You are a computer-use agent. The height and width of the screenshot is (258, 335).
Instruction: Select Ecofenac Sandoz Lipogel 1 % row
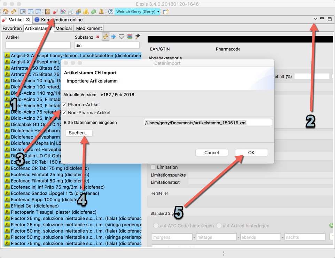click(73, 193)
